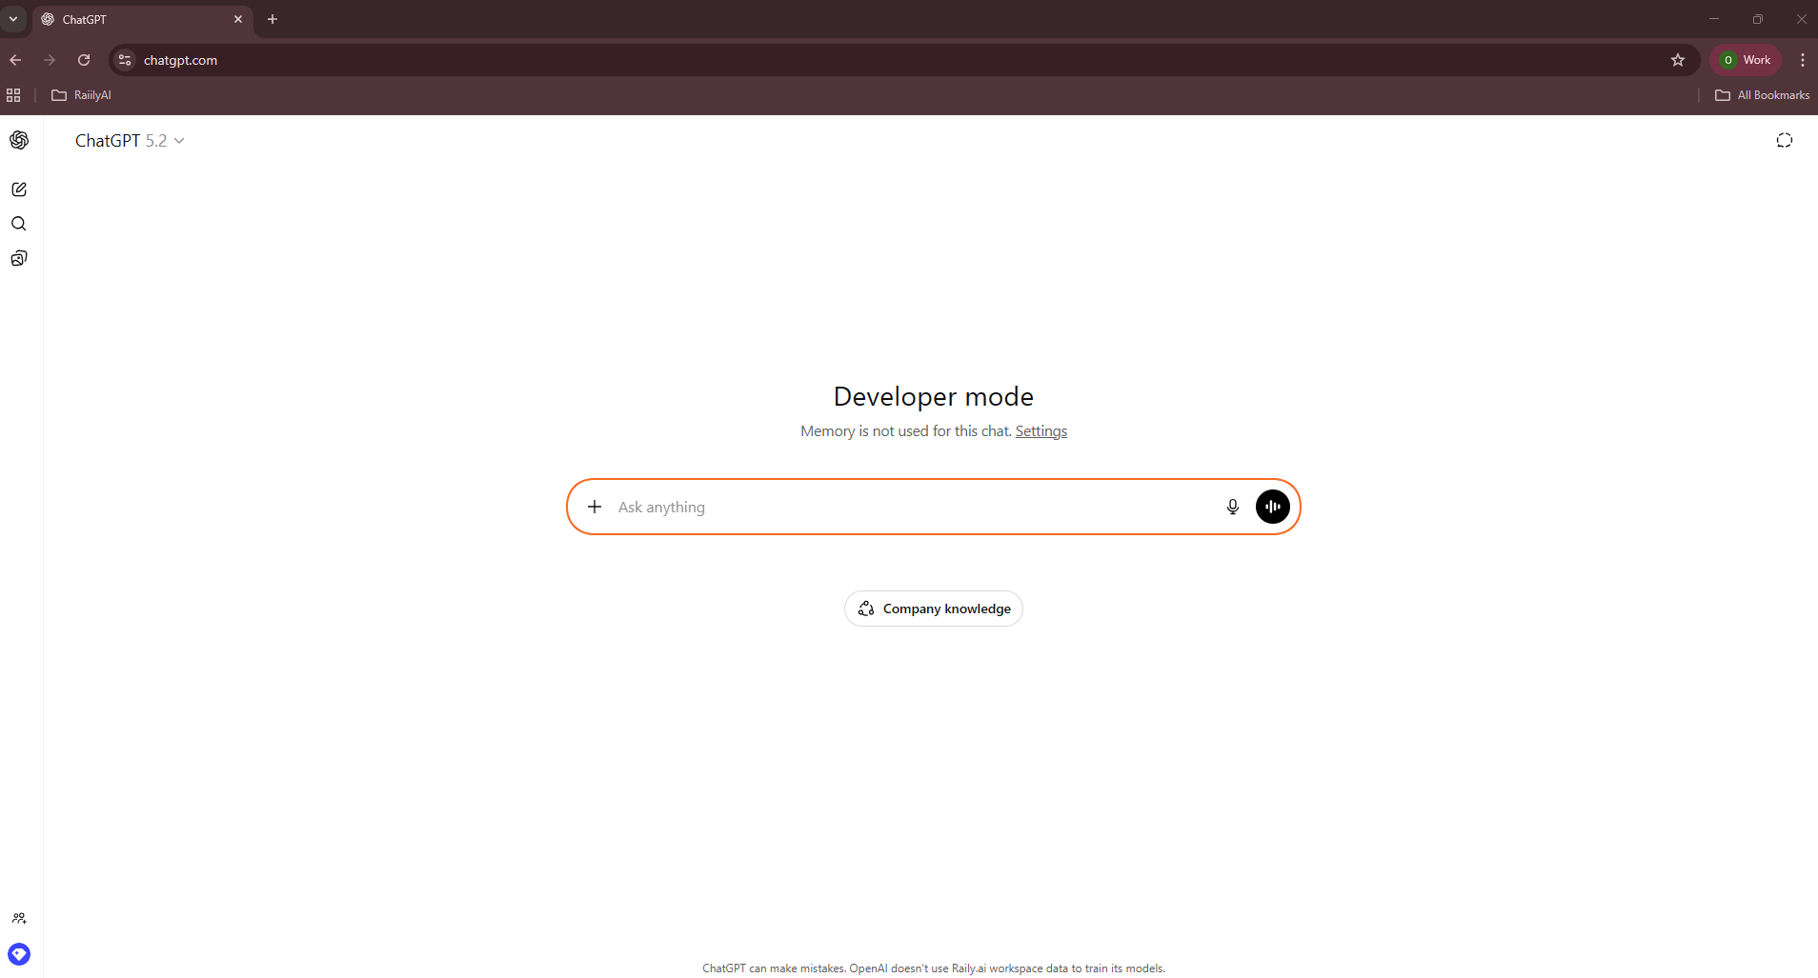This screenshot has height=978, width=1818.
Task: Open the RaiilyAI bookmark folder
Action: 81,95
